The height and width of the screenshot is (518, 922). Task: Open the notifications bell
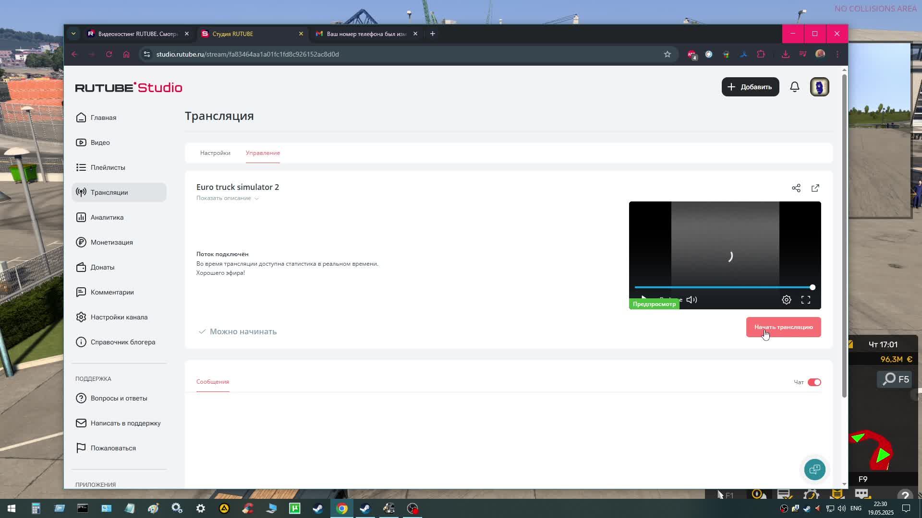click(x=795, y=87)
